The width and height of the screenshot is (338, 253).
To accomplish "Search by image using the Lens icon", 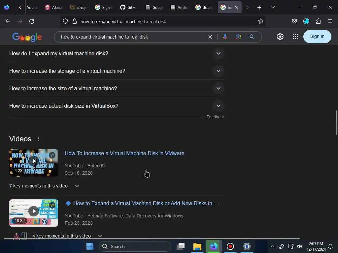I will pyautogui.click(x=238, y=37).
